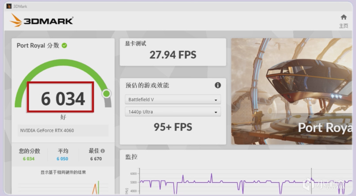
Task: Open the Battlefield V game dropdown
Action: pos(173,100)
